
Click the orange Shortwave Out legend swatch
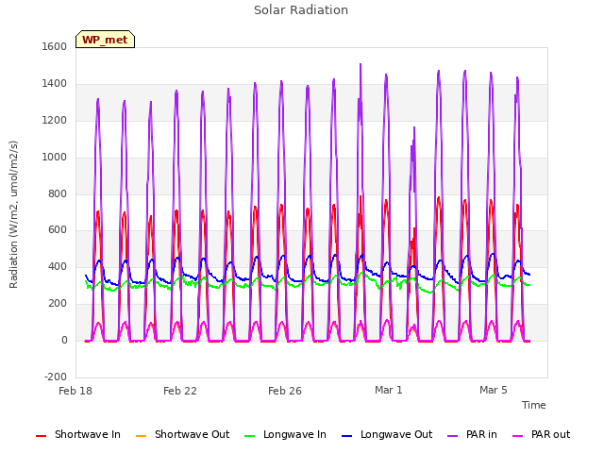point(141,436)
